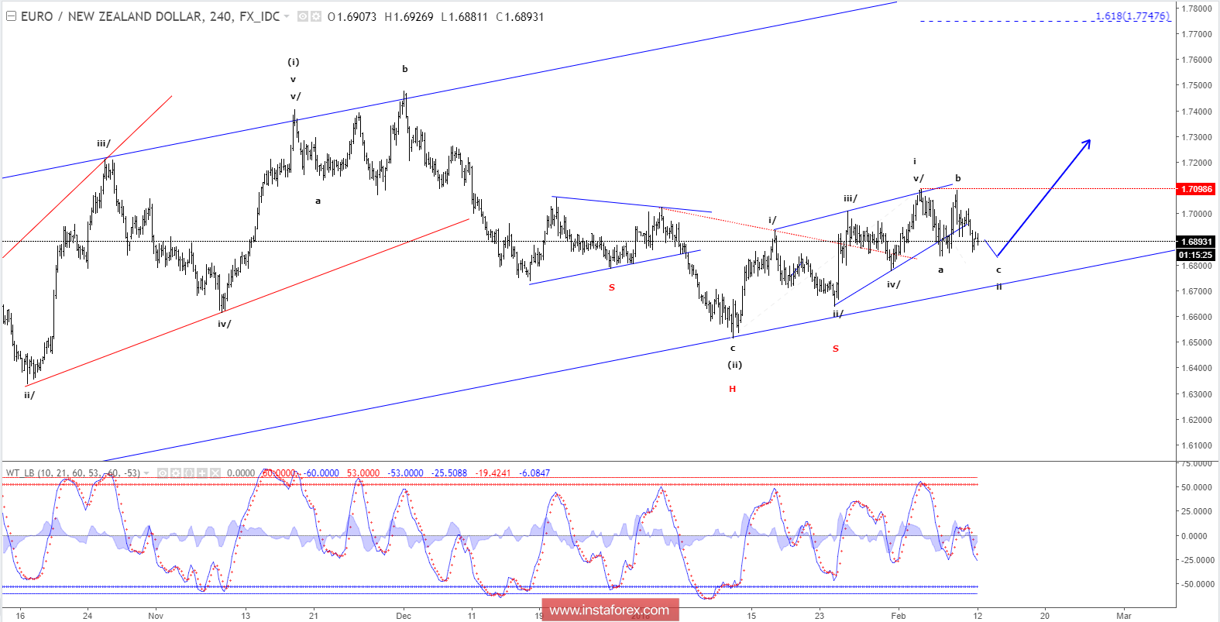Click the black 1.68931 current price tag on the axis

tap(1196, 242)
